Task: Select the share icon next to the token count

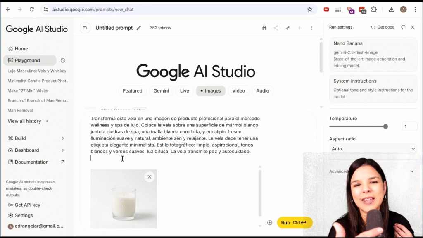Action: coord(276,28)
